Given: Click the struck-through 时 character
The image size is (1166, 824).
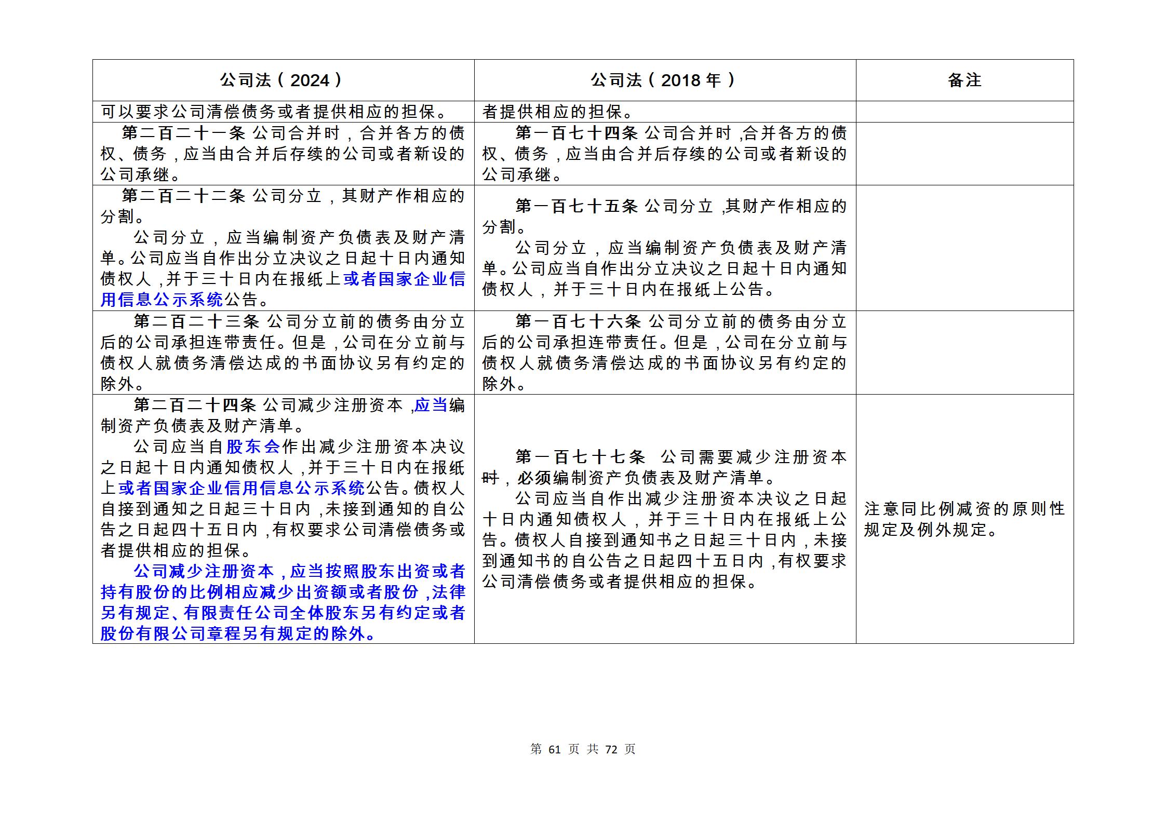Looking at the screenshot, I should point(490,478).
